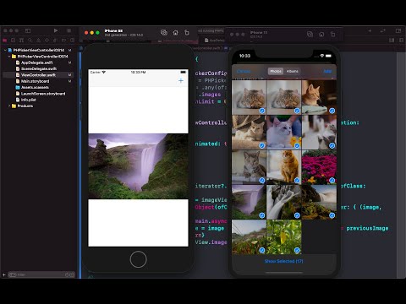Rotate device in iPhone SE simulator toolbar
Screen dimensions: 406x304
tap(187, 33)
